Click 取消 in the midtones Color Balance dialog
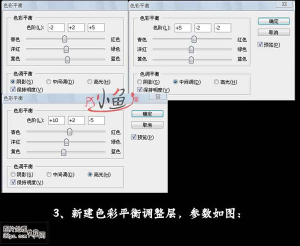300x246 pixels. coord(273,32)
